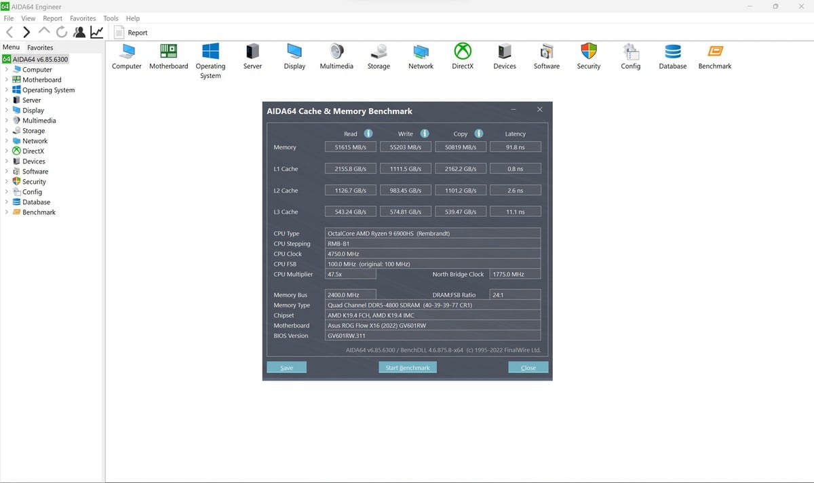
Task: Expand the Computer tree node
Action: (x=7, y=69)
